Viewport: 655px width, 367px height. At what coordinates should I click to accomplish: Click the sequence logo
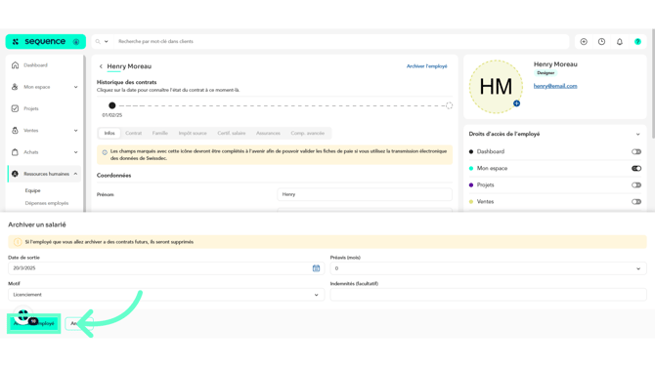point(45,41)
